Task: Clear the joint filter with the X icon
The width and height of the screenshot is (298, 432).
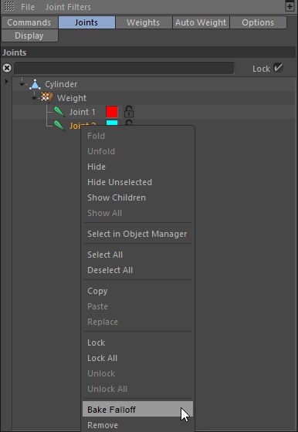Action: [x=7, y=68]
